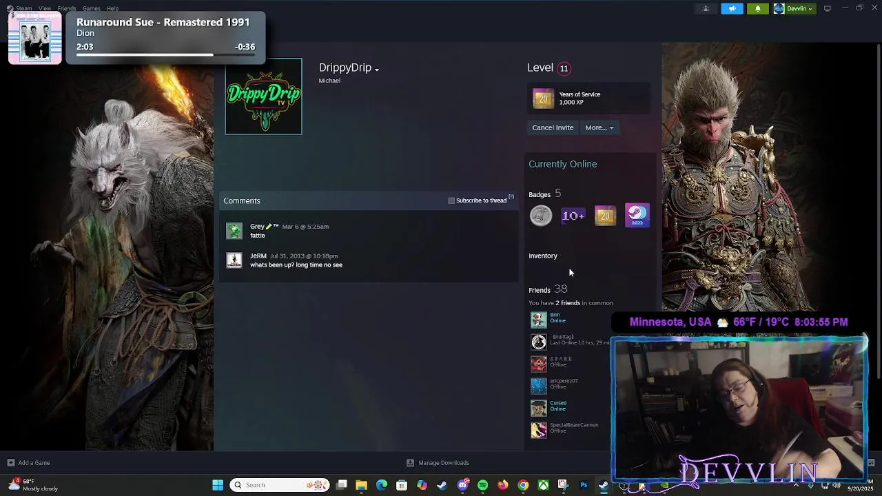Click Grey's comment avatar

(x=234, y=231)
